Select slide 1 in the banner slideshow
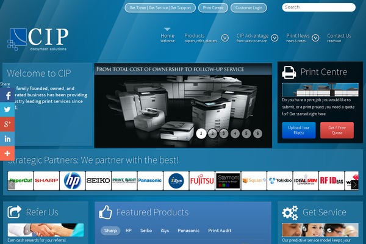This screenshot has width=366, height=244. pyautogui.click(x=201, y=134)
